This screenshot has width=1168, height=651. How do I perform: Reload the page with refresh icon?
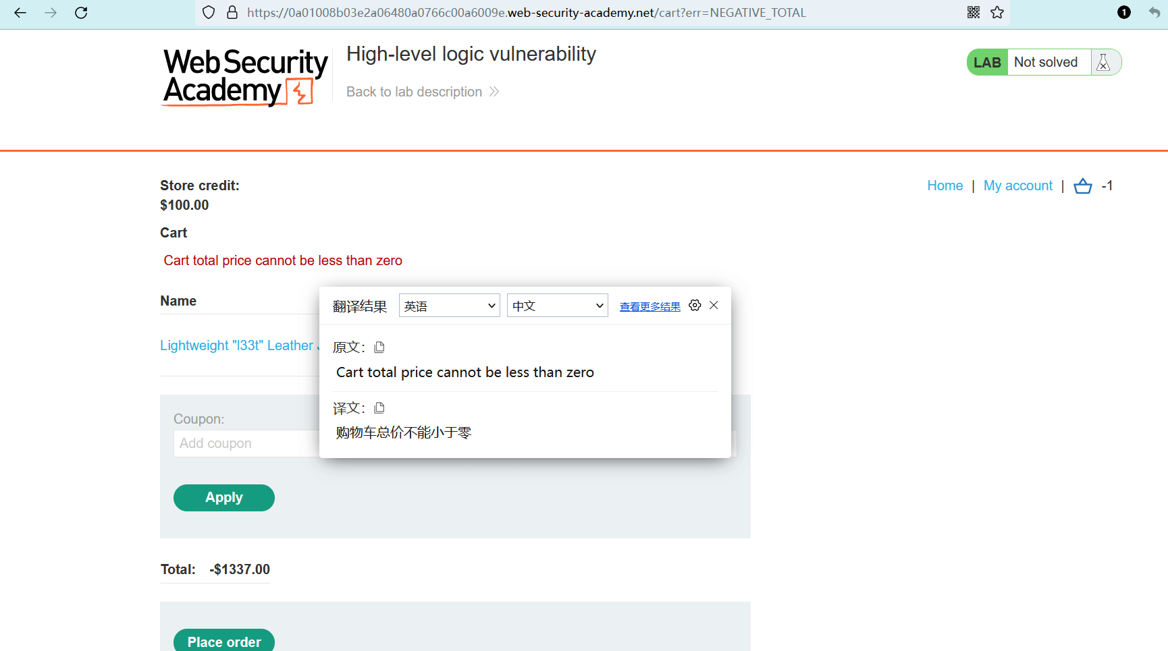coord(81,12)
